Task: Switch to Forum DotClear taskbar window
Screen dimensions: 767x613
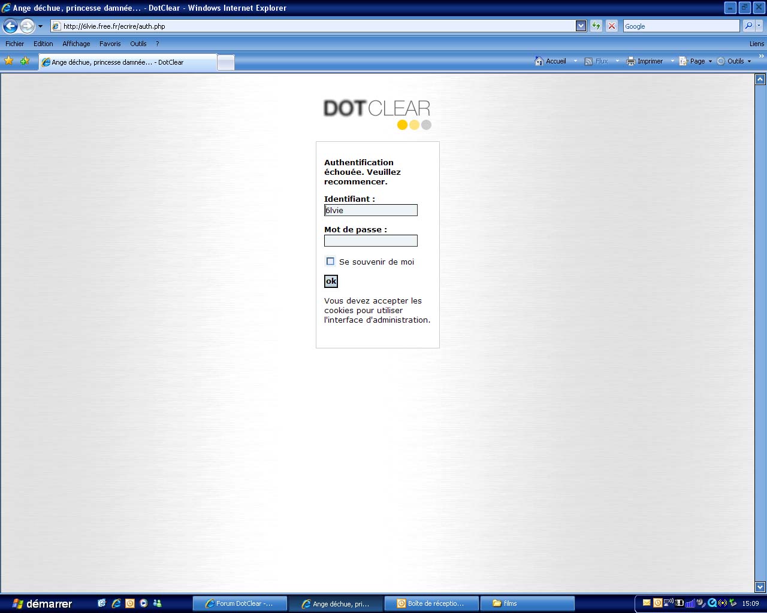Action: tap(240, 603)
